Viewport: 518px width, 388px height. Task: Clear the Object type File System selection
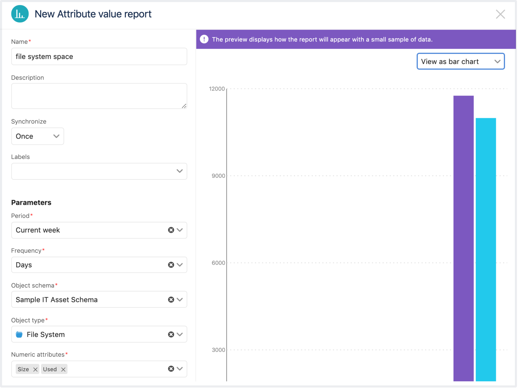(x=171, y=335)
